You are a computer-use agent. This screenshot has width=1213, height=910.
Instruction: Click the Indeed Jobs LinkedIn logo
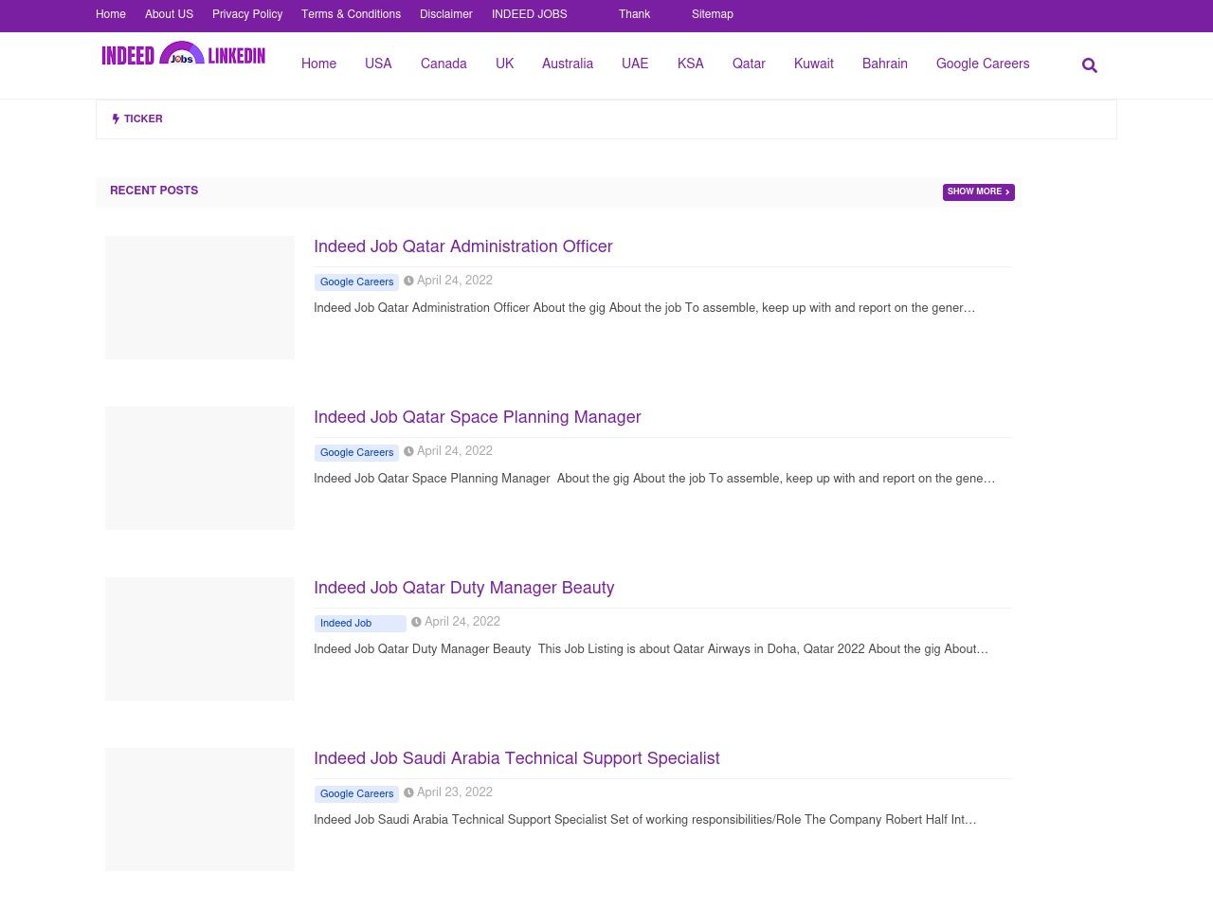tap(184, 55)
